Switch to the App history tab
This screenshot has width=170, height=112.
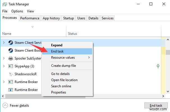click(x=51, y=18)
